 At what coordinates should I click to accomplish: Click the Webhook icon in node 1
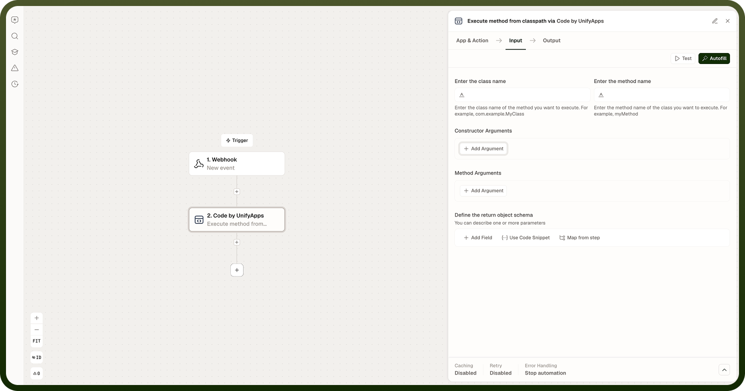click(x=199, y=163)
